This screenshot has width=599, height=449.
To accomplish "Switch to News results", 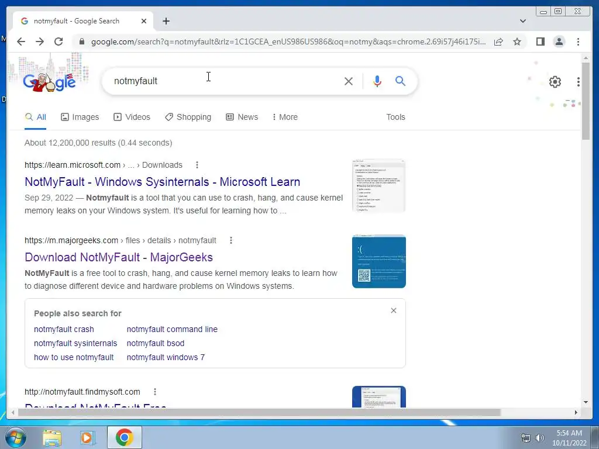I will coord(242,117).
